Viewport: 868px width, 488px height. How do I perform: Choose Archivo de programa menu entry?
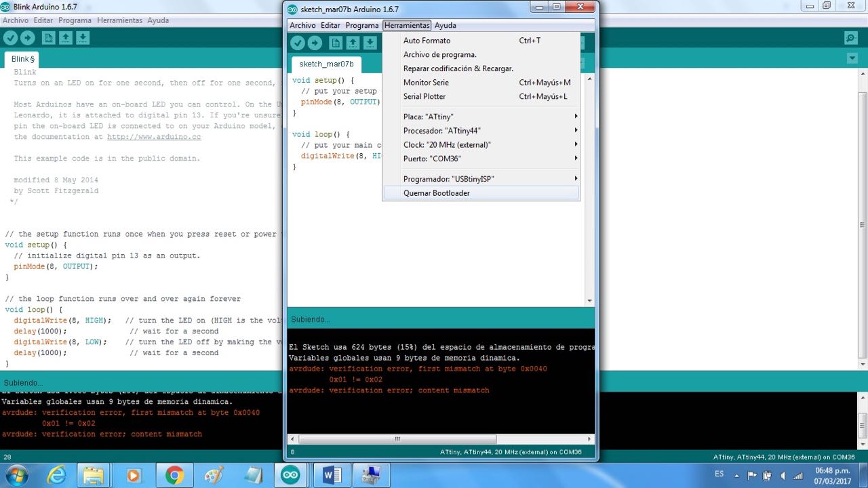[481, 54]
